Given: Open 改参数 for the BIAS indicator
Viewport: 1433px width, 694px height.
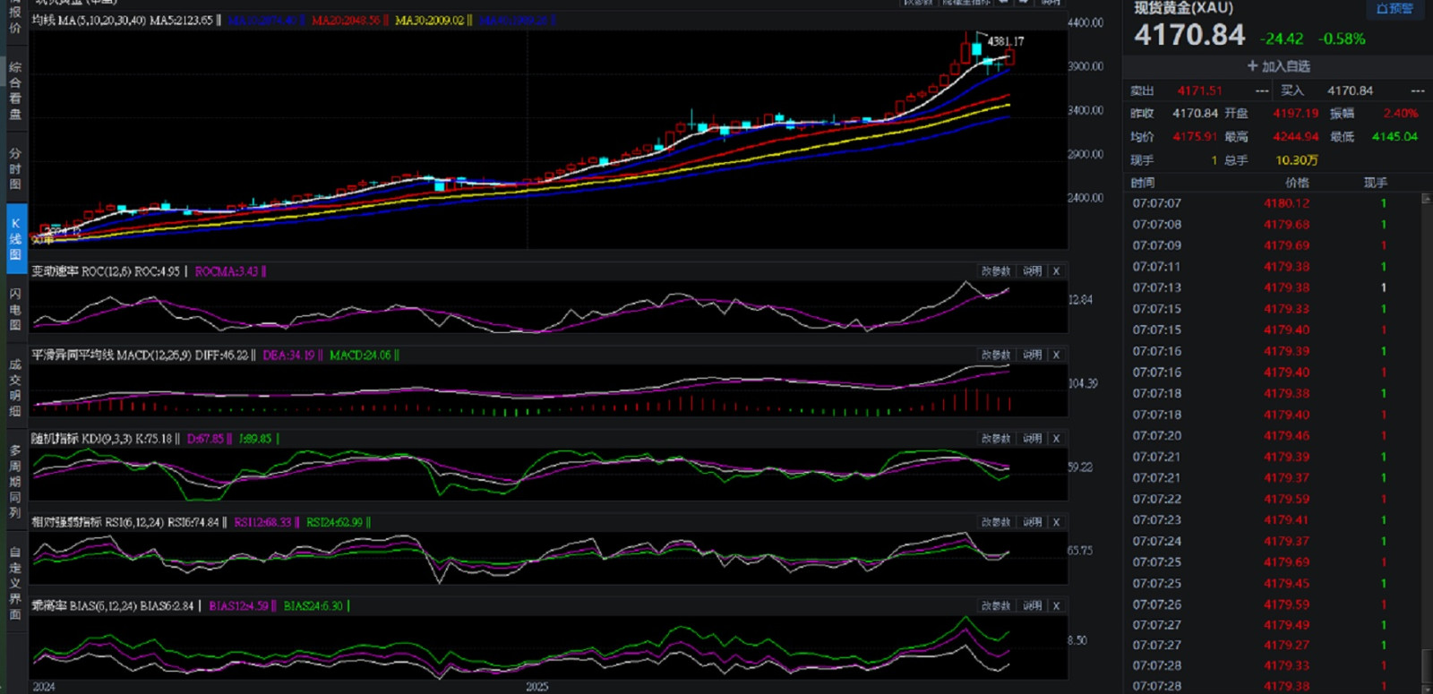Looking at the screenshot, I should (x=995, y=606).
